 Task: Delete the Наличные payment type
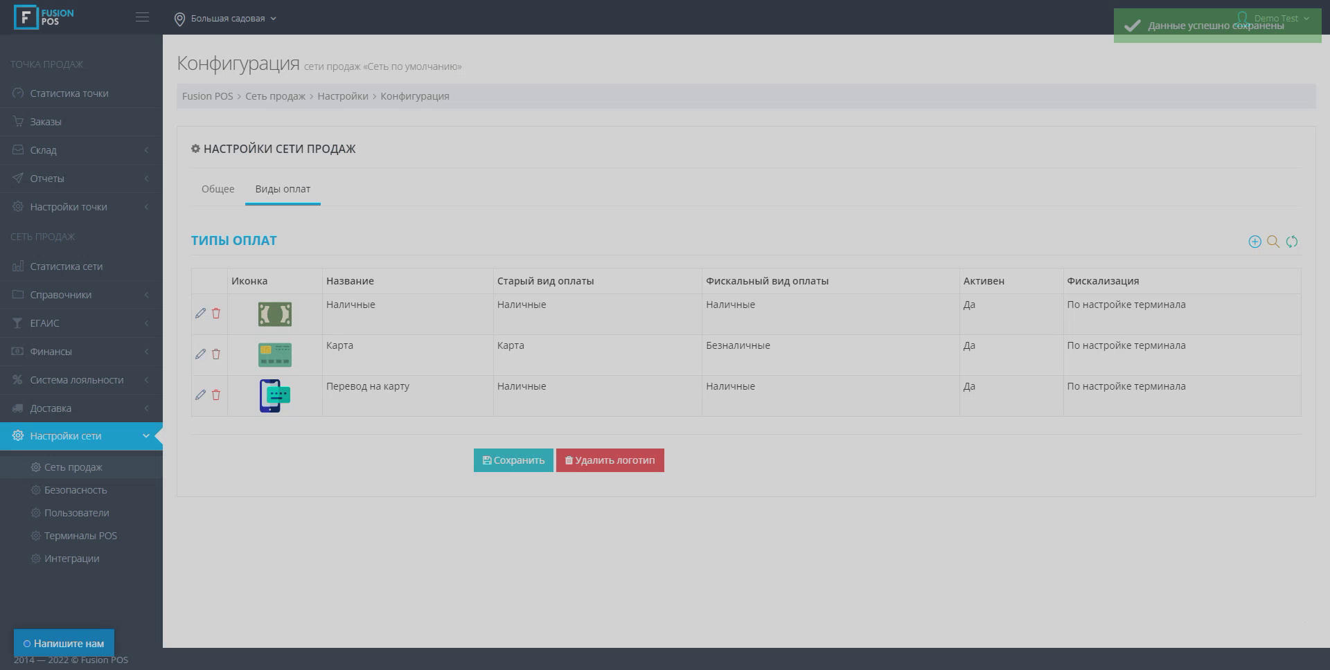(216, 314)
